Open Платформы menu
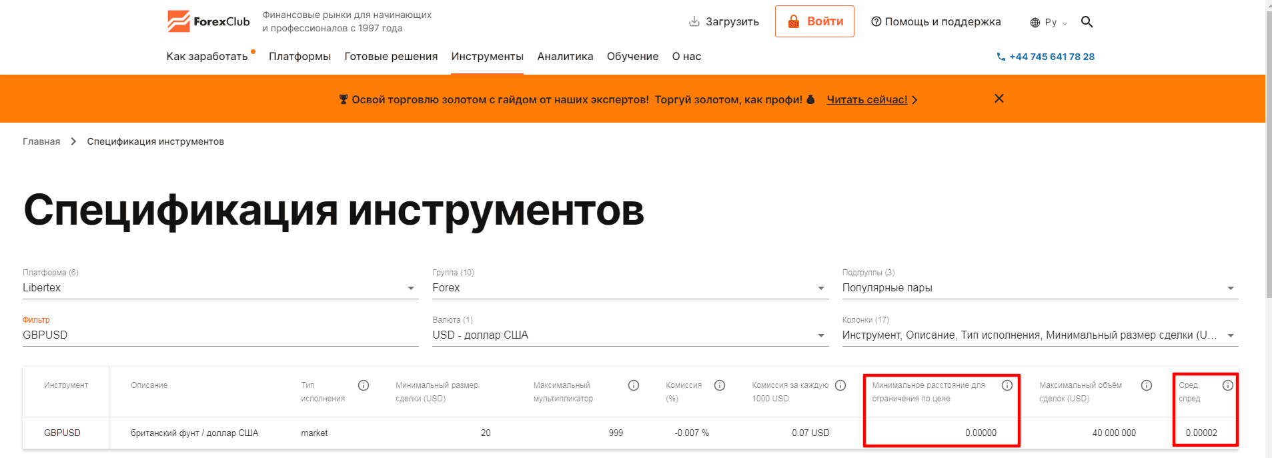The image size is (1272, 458). (299, 57)
